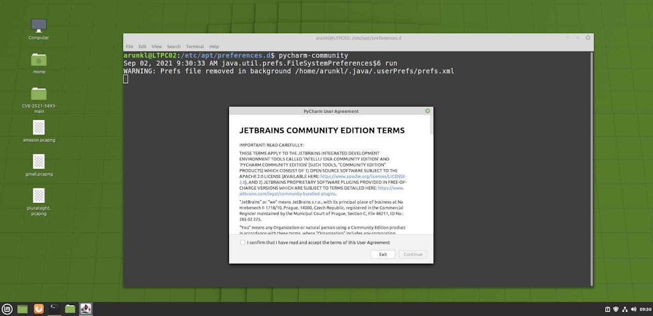653x316 pixels.
Task: Switch to the Terminal taskbar icon
Action: (x=54, y=309)
